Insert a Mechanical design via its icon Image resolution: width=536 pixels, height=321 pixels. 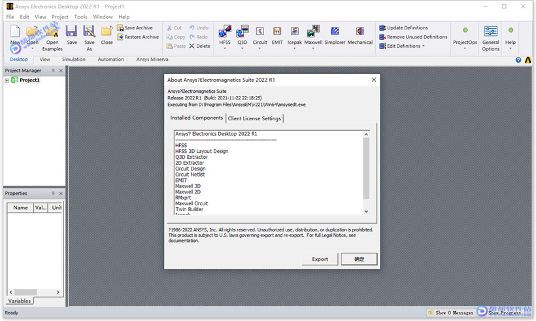(x=360, y=31)
